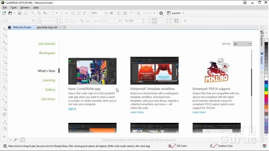Click the nudge distance input field
Screen dimensions: 269x151
pyautogui.click(x=135, y=21)
